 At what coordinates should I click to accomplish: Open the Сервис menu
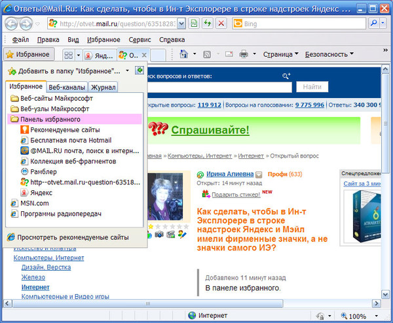pos(140,39)
